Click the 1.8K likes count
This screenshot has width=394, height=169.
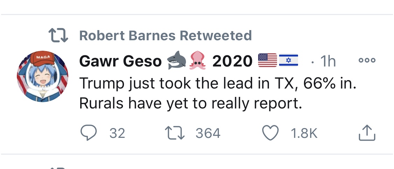(x=304, y=133)
